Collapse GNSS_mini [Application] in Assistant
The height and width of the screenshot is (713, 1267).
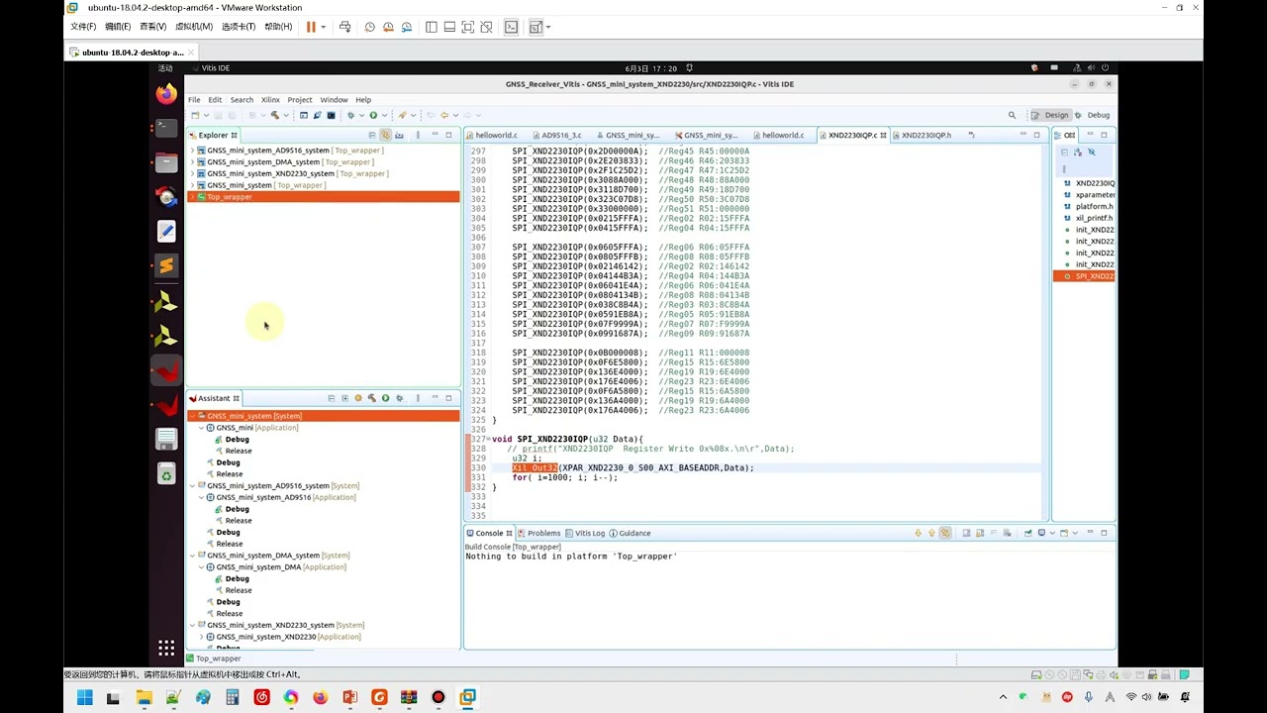[202, 428]
